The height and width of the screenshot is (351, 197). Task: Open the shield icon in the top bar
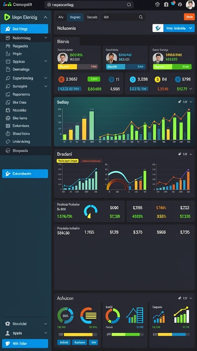pyautogui.click(x=157, y=4)
